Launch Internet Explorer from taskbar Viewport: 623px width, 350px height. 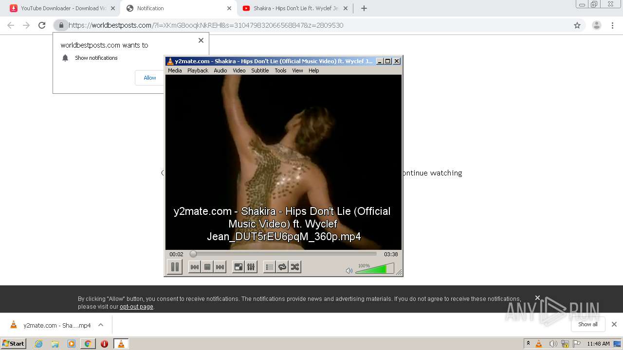(x=39, y=344)
